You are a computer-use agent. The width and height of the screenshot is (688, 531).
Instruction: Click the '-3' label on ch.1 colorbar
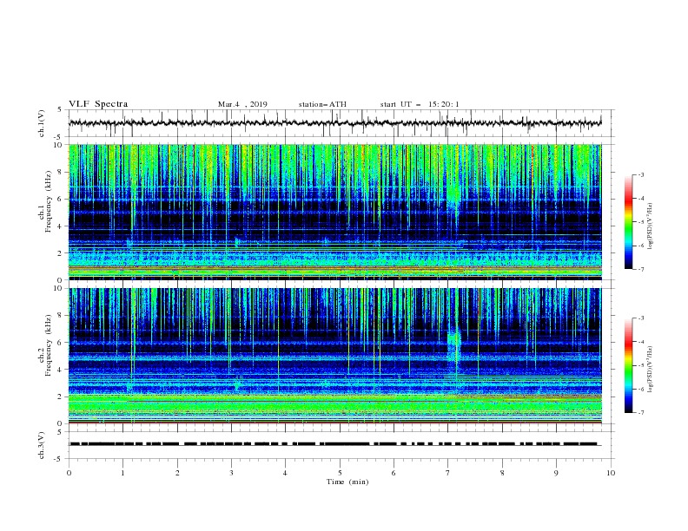[640, 174]
